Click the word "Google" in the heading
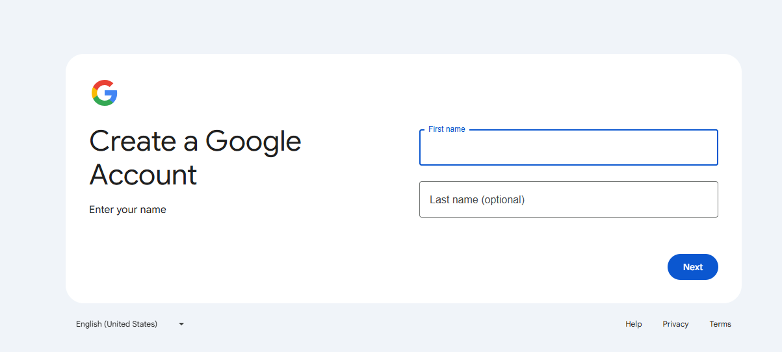The width and height of the screenshot is (782, 352). (253, 142)
